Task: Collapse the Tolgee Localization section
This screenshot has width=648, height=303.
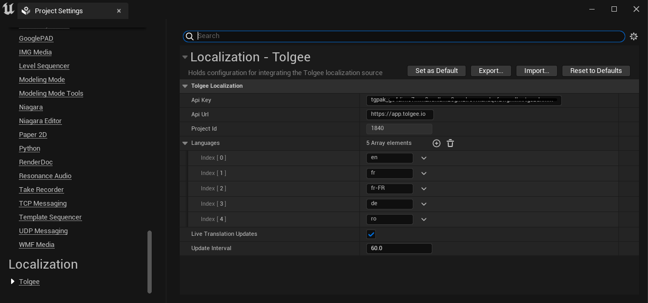Action: pos(185,86)
